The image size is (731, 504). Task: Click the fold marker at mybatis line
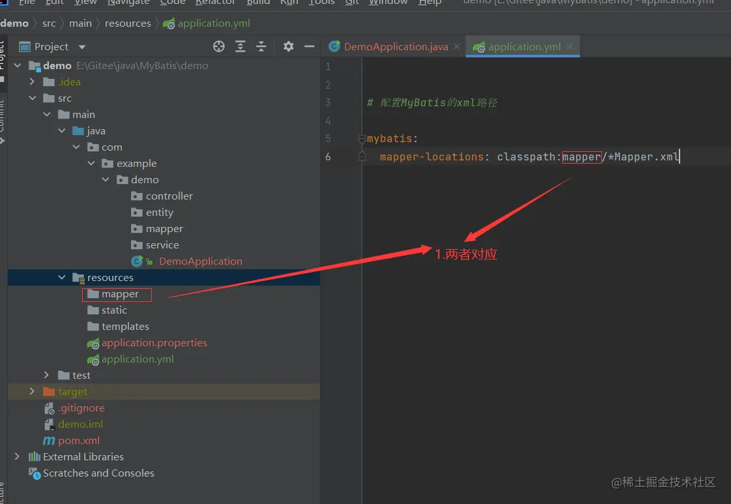(x=362, y=139)
